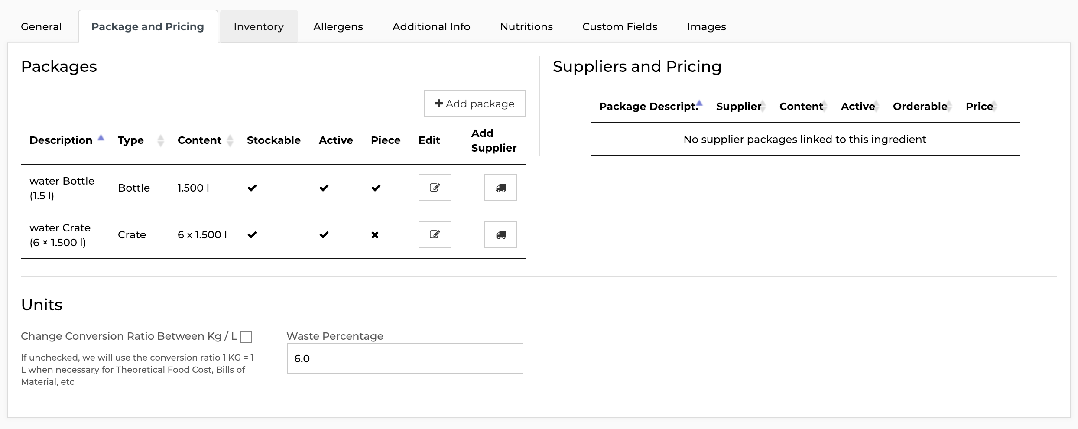
Task: Select the Orderable column header
Action: pyautogui.click(x=920, y=106)
